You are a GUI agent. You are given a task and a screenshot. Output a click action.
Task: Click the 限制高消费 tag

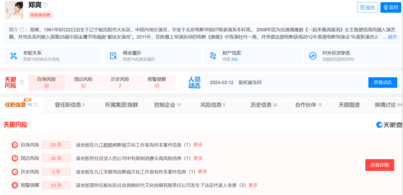tap(40, 15)
